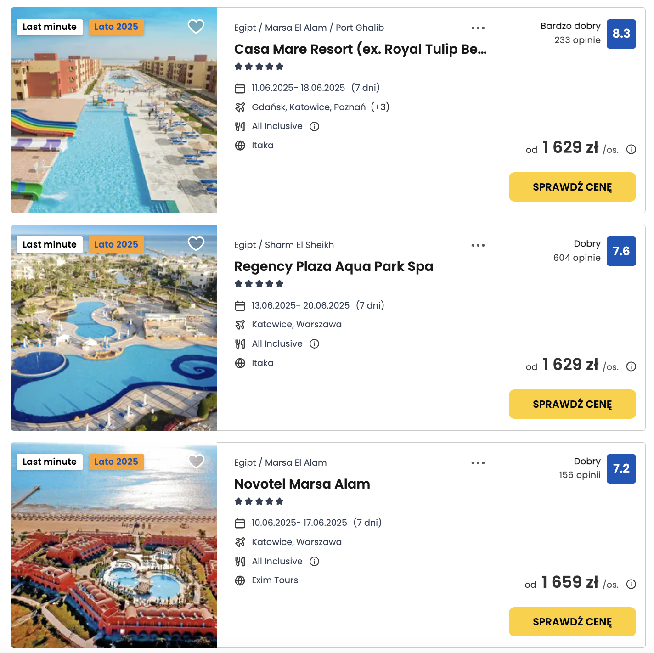The width and height of the screenshot is (654, 653).
Task: Expand three-dot menu for Regency Plaza
Action: click(x=478, y=245)
